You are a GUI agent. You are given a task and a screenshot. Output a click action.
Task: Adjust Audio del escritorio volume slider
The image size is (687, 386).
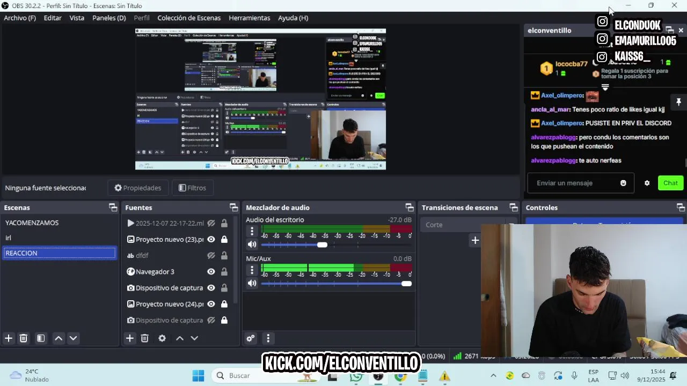322,244
